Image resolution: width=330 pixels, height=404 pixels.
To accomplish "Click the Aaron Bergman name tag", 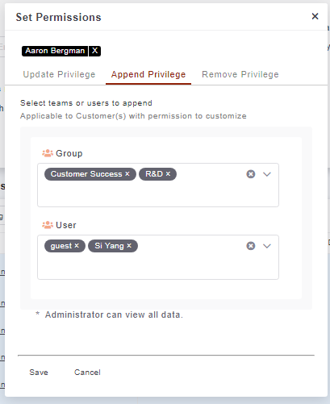I will click(55, 51).
